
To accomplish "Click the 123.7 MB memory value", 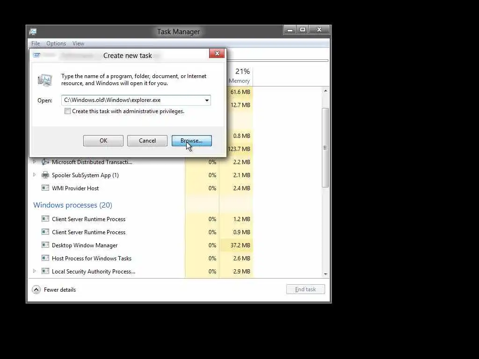I will click(239, 149).
